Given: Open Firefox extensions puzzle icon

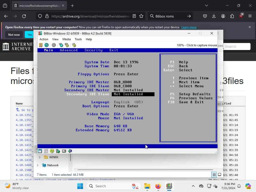Looking at the screenshot, I should 232,16.
